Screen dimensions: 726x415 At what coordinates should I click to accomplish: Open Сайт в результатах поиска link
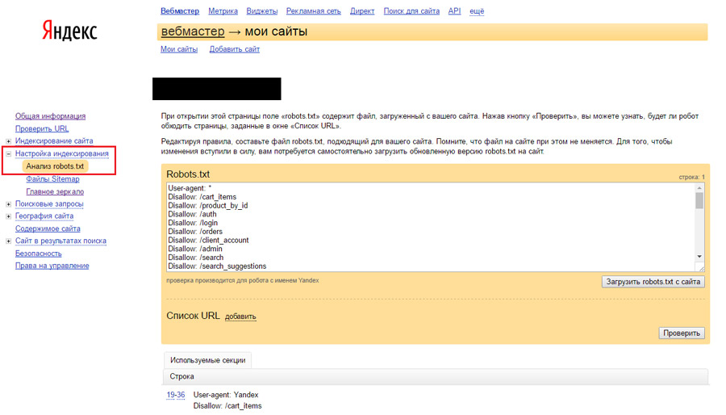[60, 241]
